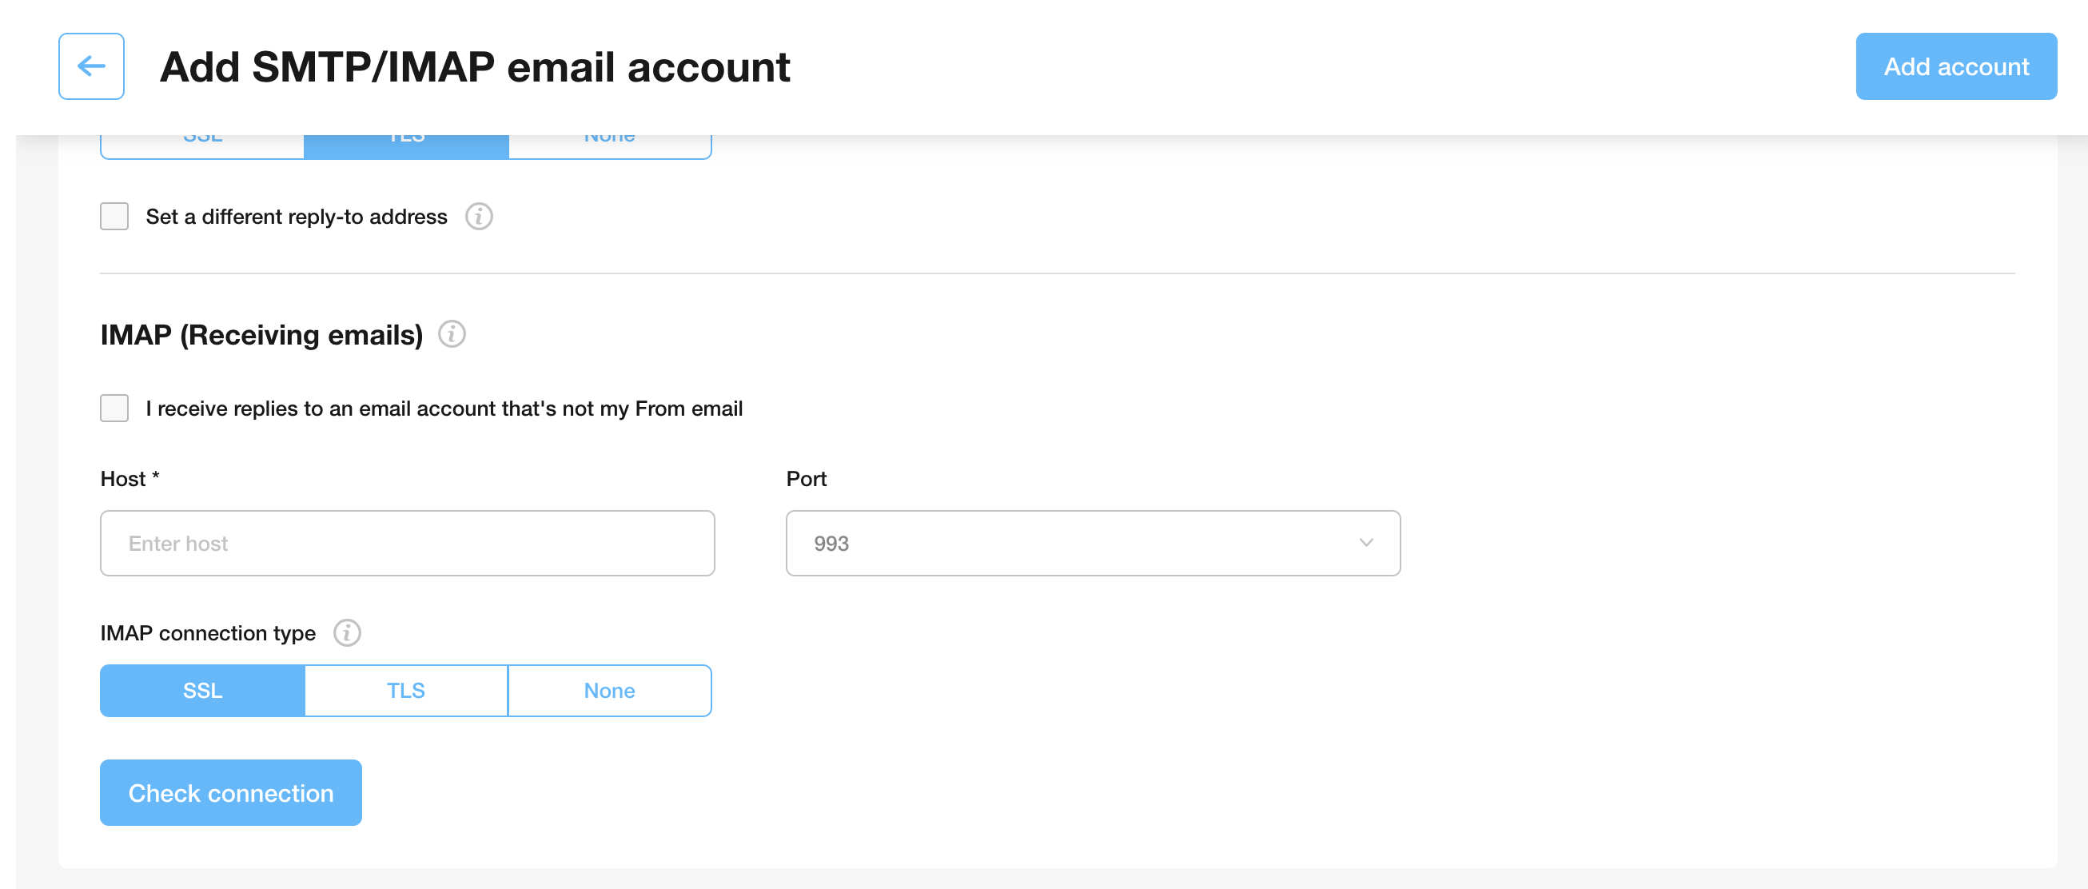Set IMAP connection type to None
This screenshot has width=2088, height=889.
[x=610, y=691]
